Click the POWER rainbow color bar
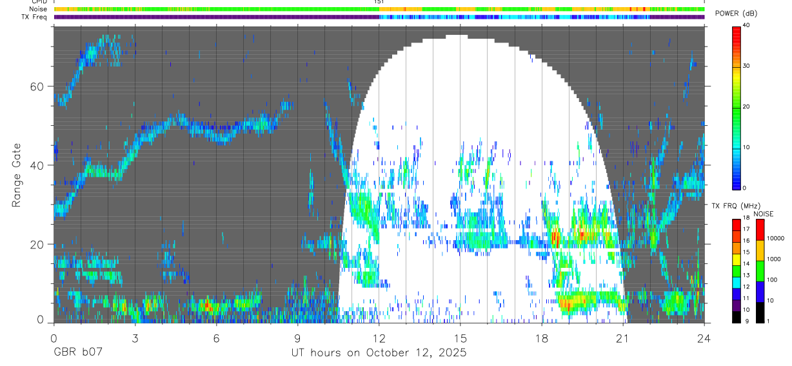The height and width of the screenshot is (366, 792). pos(736,107)
